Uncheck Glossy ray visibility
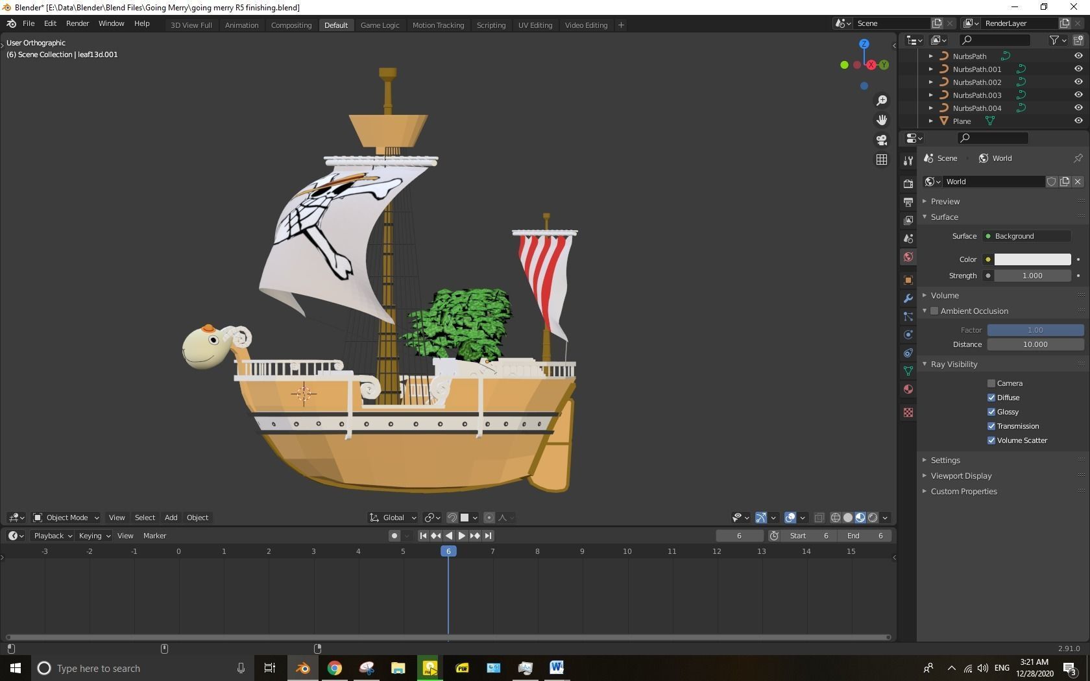Screen dimensions: 1090x681 [x=991, y=412]
